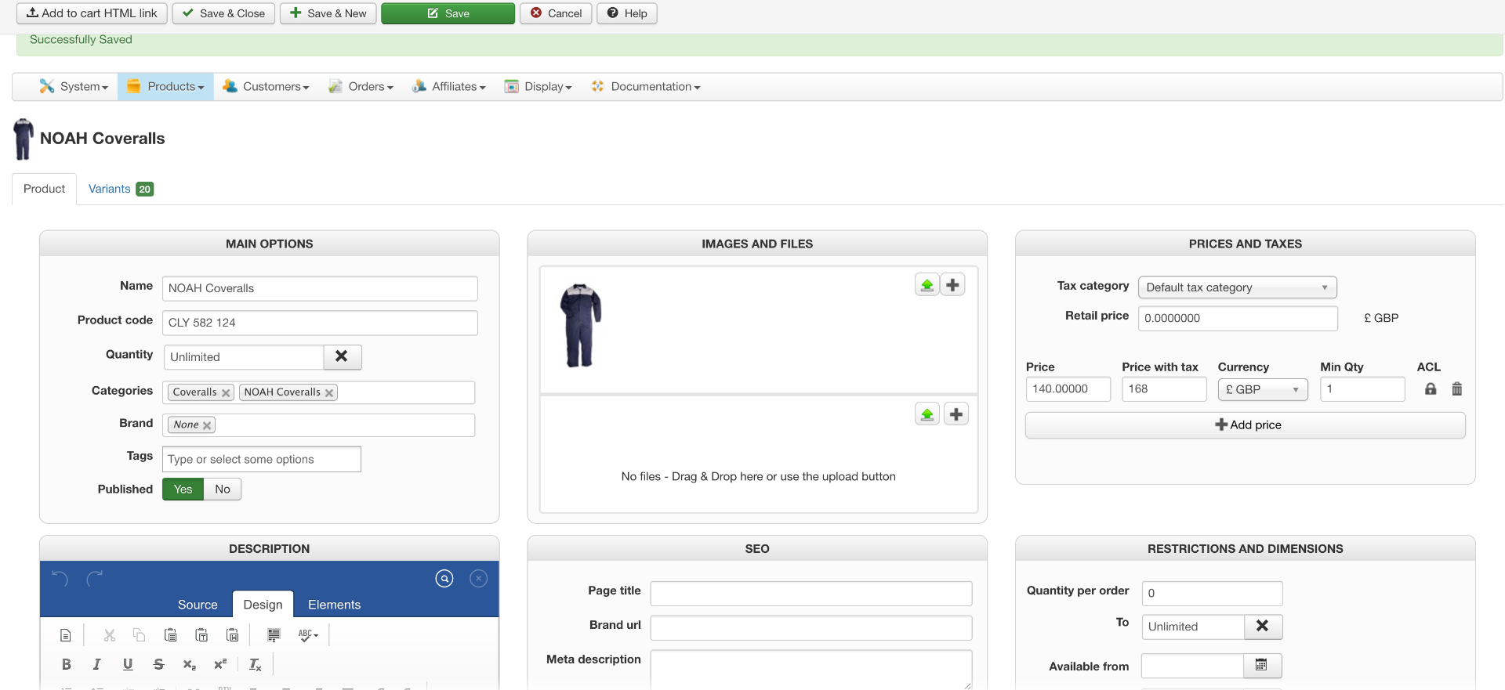Expand the Customers menu
Viewport: 1505px width, 690px height.
(x=266, y=87)
